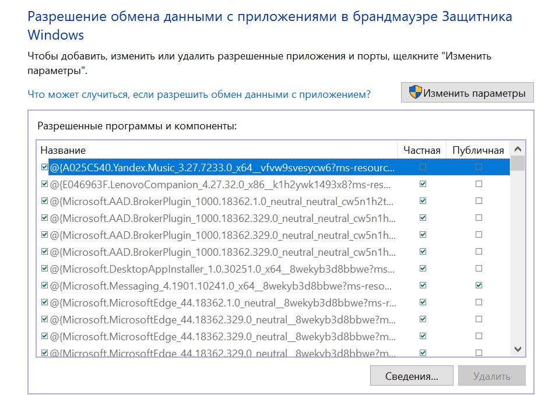Click the scrollbar down arrow of the list

coord(518,349)
